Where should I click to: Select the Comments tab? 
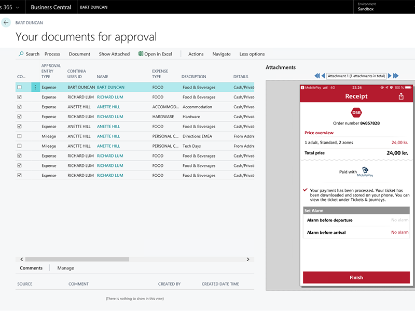point(31,268)
